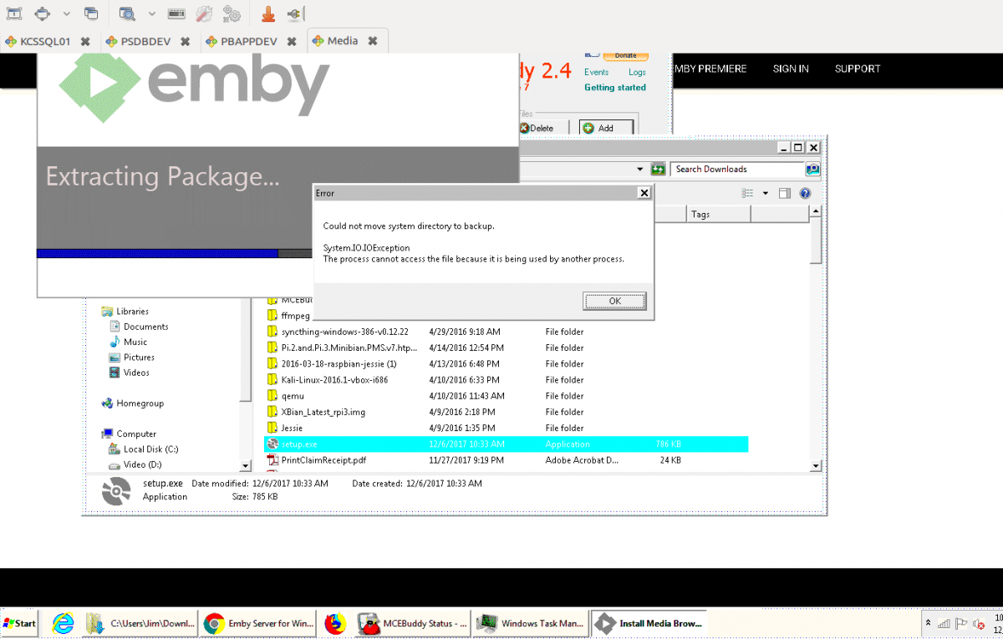Open the options gears icon in the toolbar

(232, 13)
